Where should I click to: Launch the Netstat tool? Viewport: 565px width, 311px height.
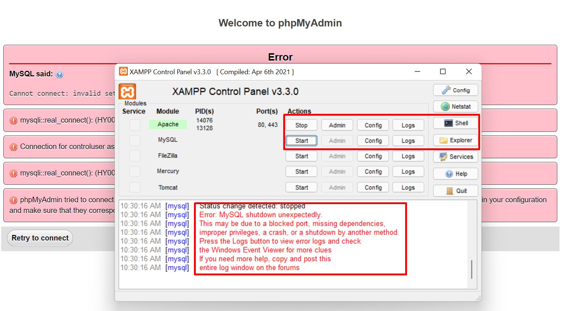pos(456,106)
